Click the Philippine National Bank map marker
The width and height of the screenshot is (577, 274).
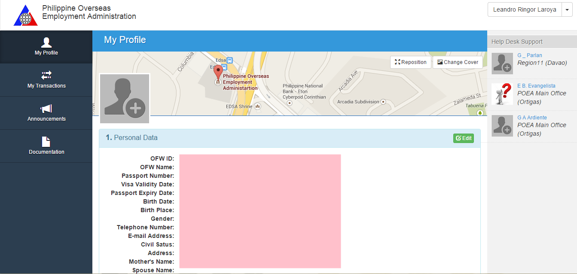(x=290, y=103)
